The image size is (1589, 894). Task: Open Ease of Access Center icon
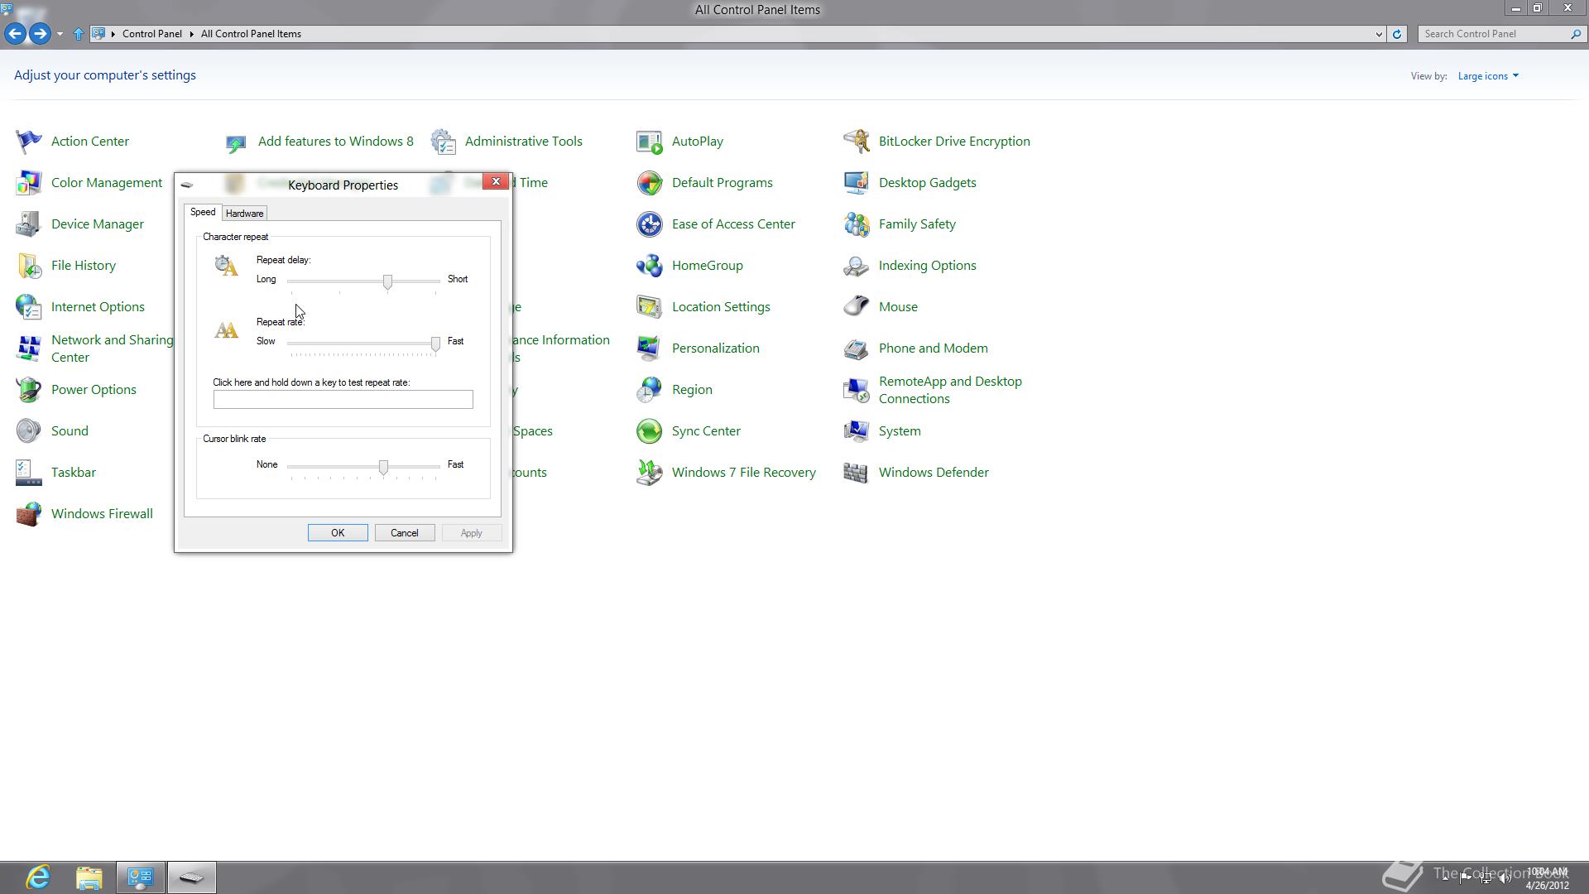coord(650,224)
